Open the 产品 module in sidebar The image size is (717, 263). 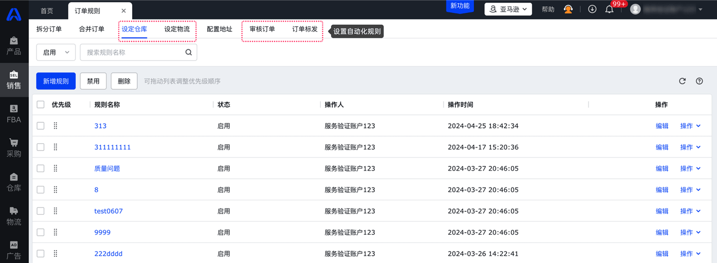14,45
